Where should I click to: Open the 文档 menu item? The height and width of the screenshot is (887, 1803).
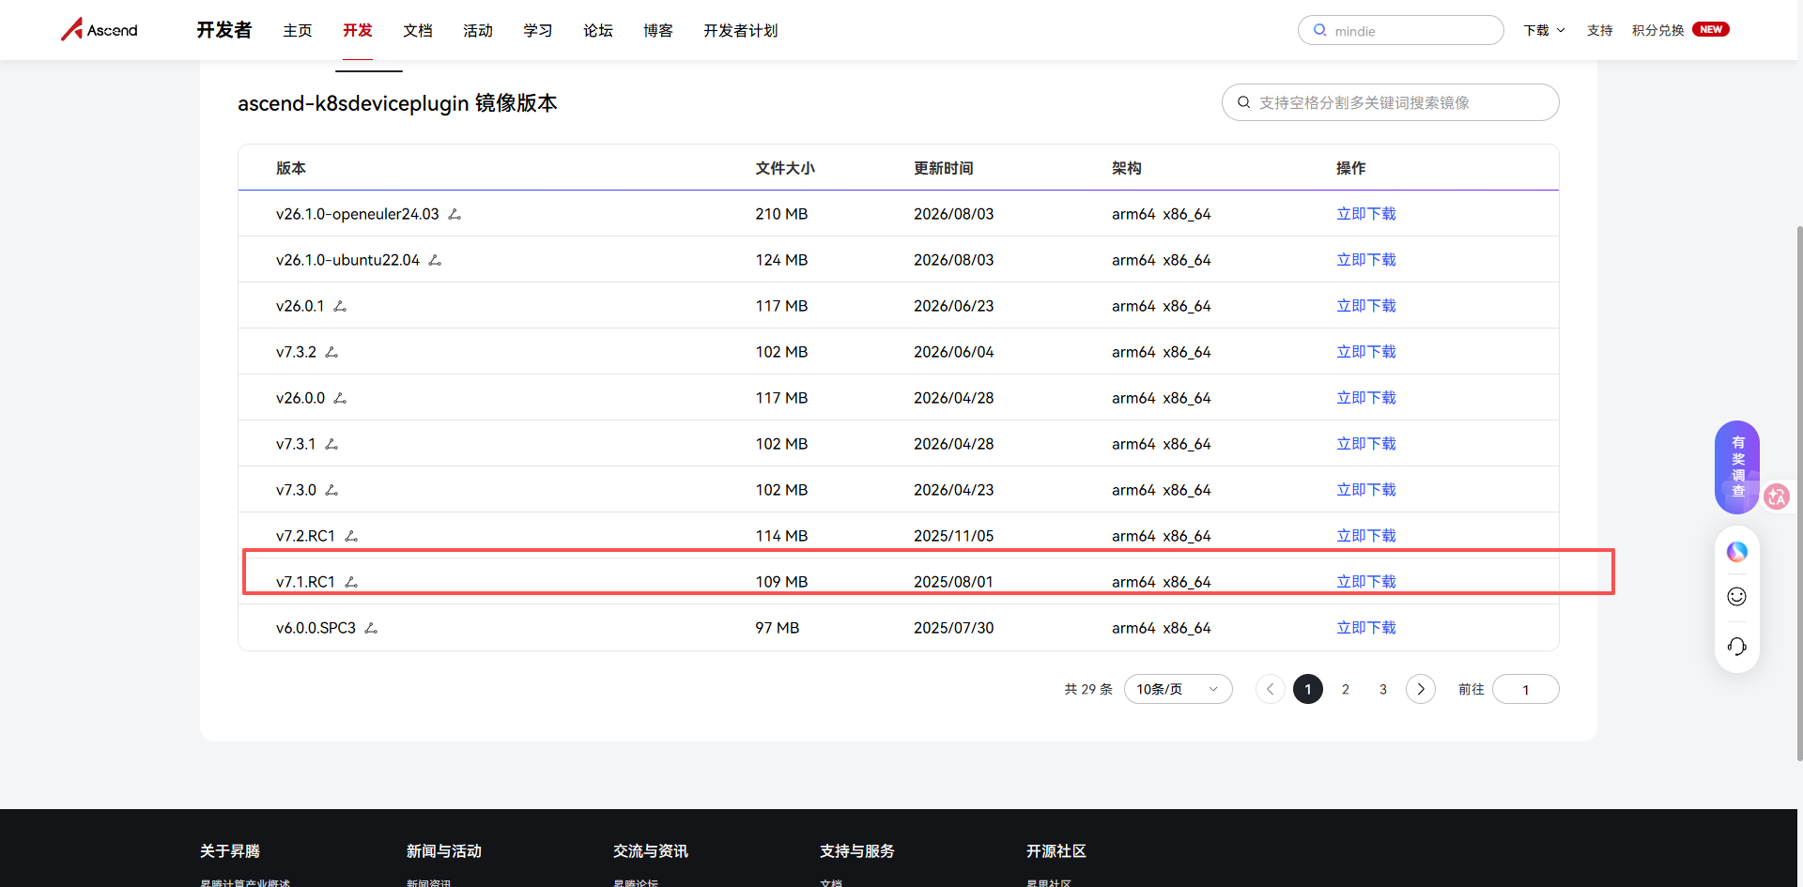click(418, 30)
